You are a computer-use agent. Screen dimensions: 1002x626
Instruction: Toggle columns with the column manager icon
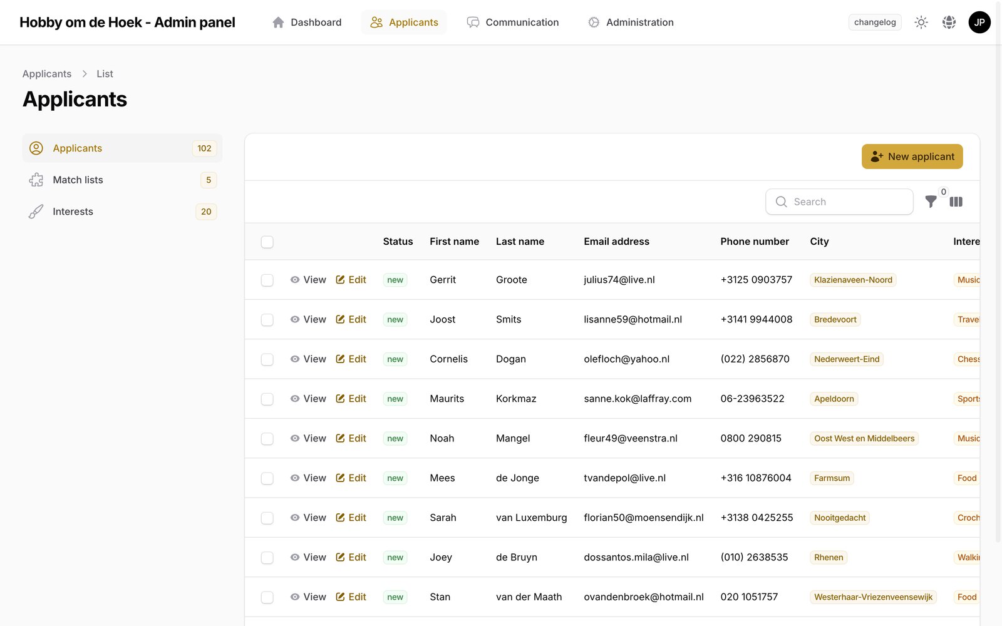(956, 202)
